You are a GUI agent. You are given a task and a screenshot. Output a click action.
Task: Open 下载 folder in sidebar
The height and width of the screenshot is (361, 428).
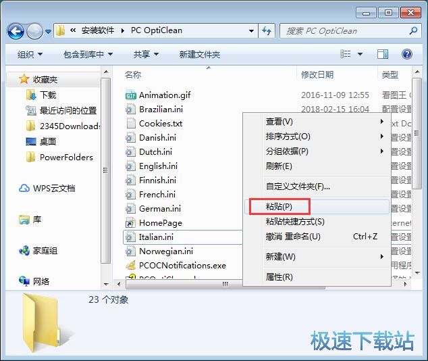(x=48, y=95)
